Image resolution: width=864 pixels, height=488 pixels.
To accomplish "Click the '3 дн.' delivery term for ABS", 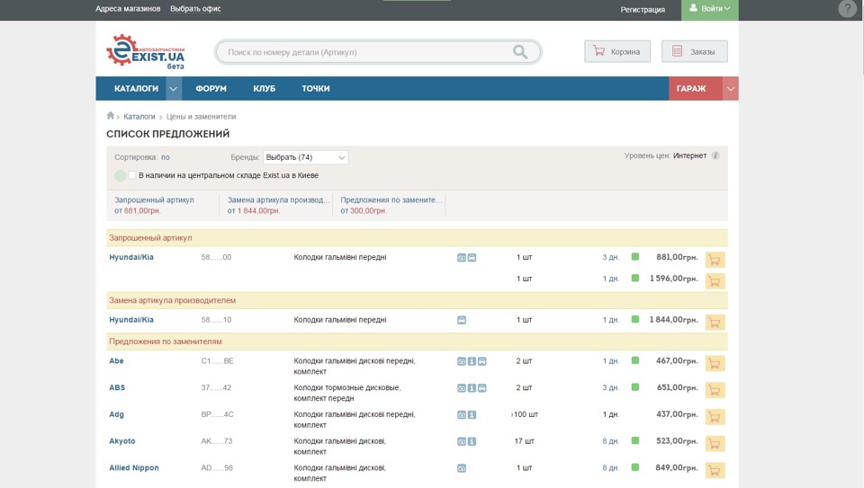I will click(610, 388).
